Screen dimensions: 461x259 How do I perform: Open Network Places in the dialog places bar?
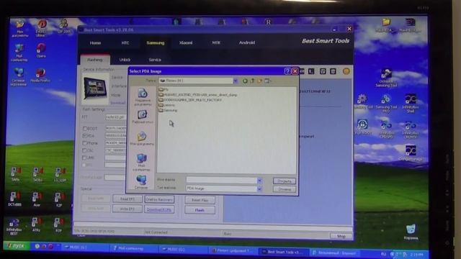click(x=141, y=182)
